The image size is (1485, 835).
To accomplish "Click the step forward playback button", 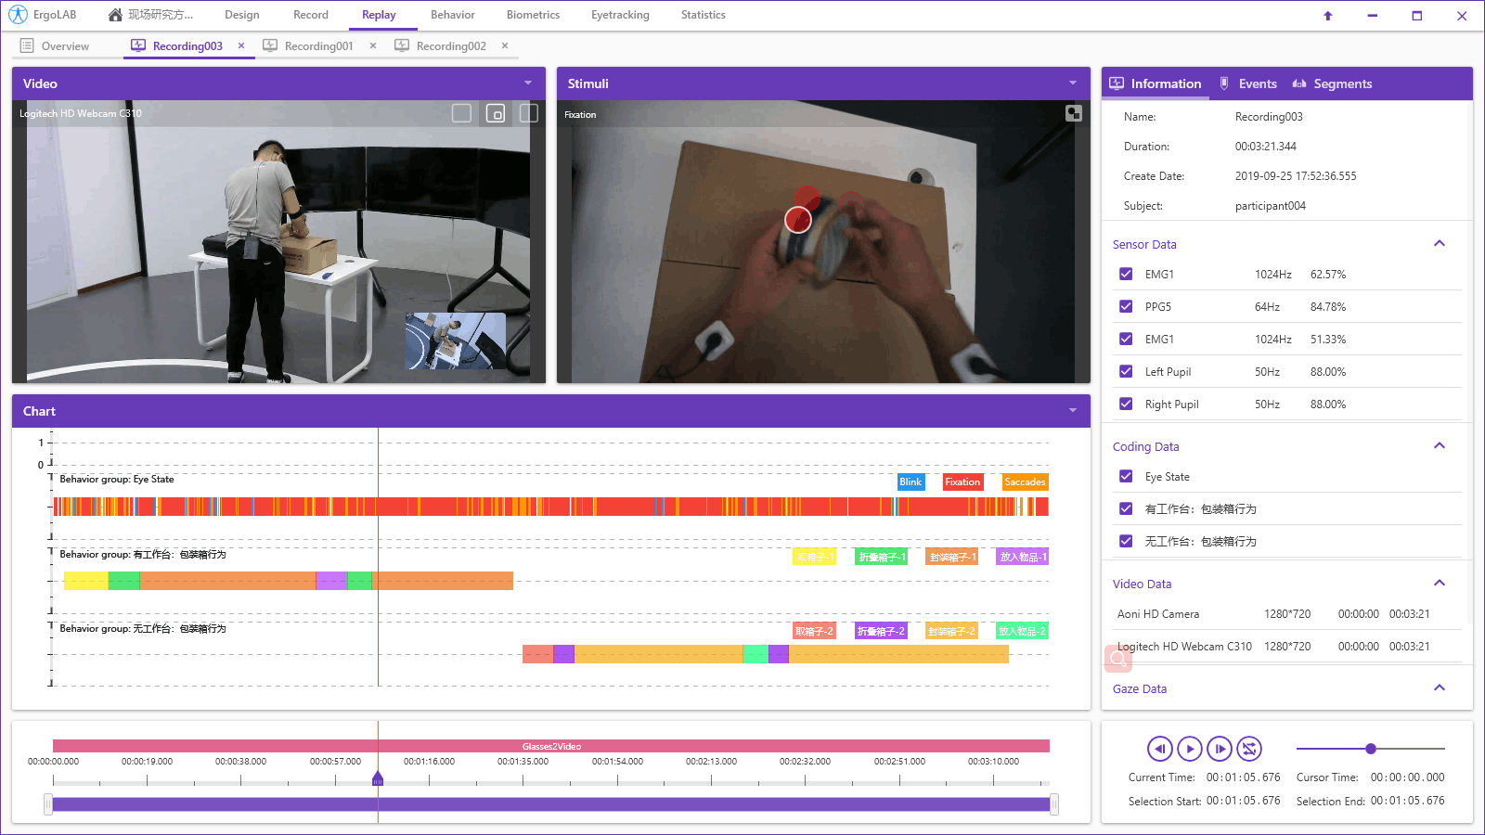I will 1220,749.
